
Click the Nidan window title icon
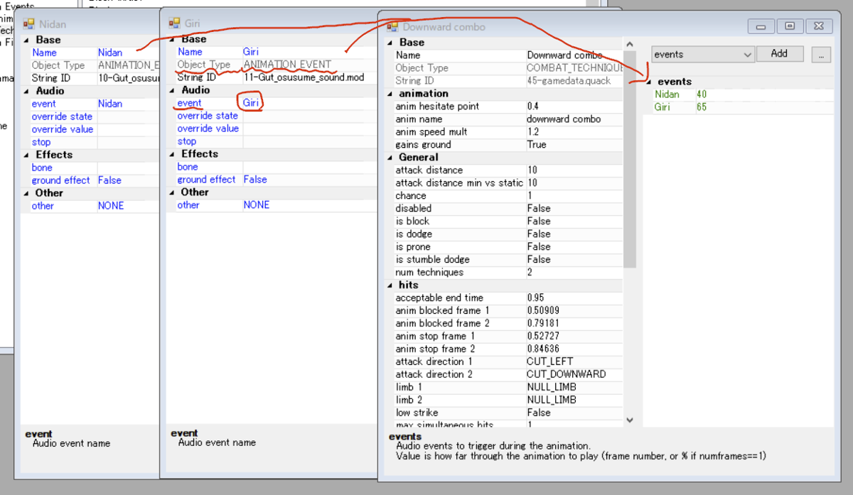(29, 24)
